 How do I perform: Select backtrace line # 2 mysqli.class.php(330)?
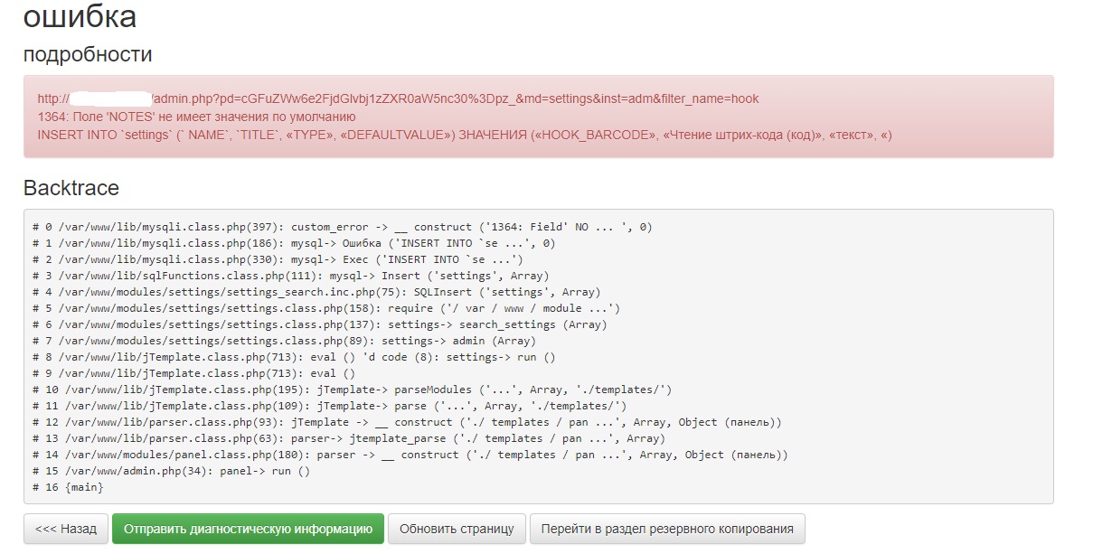(x=278, y=259)
